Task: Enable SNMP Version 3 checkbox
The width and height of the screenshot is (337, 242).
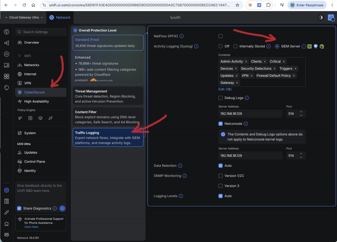Action: click(x=220, y=186)
